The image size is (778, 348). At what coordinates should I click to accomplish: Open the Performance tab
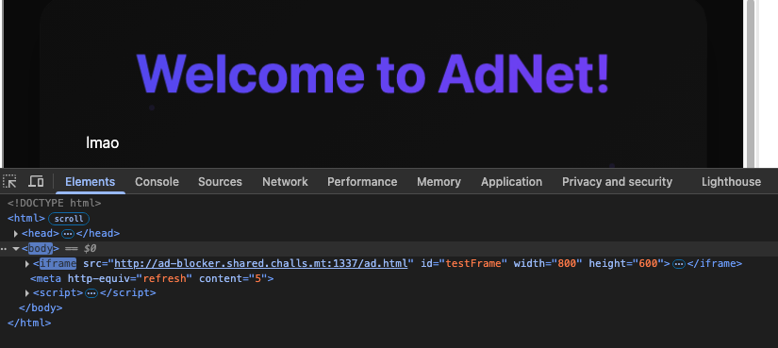[362, 182]
